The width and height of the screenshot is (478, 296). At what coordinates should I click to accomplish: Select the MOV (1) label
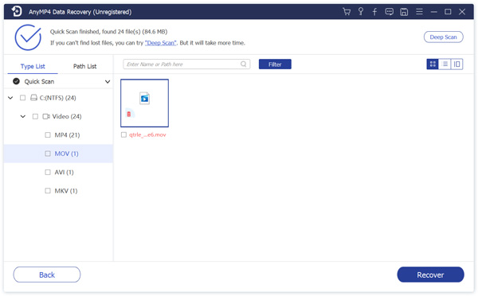tap(66, 154)
